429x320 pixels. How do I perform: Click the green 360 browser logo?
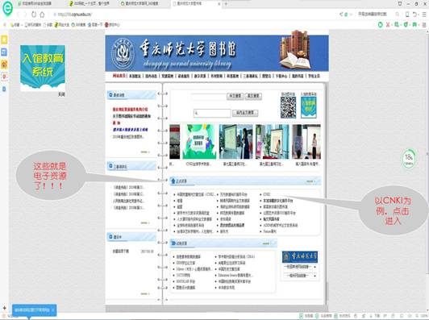(x=7, y=9)
